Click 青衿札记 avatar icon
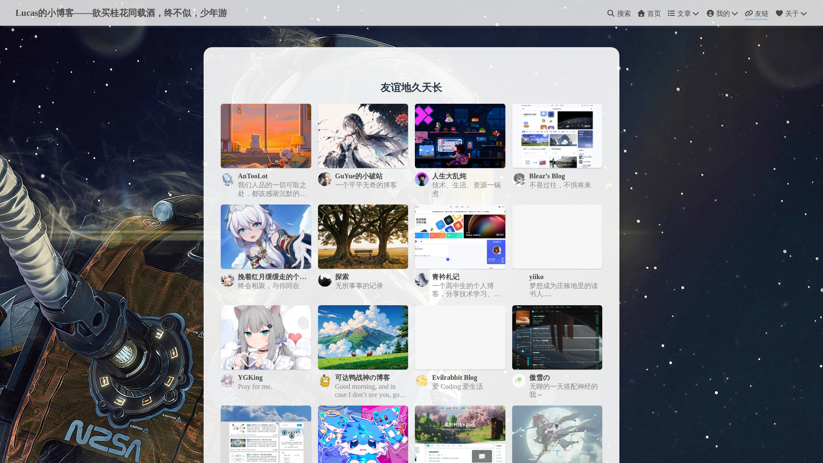 422,280
